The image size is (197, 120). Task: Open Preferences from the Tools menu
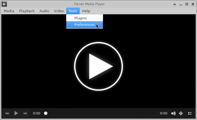coord(85,25)
